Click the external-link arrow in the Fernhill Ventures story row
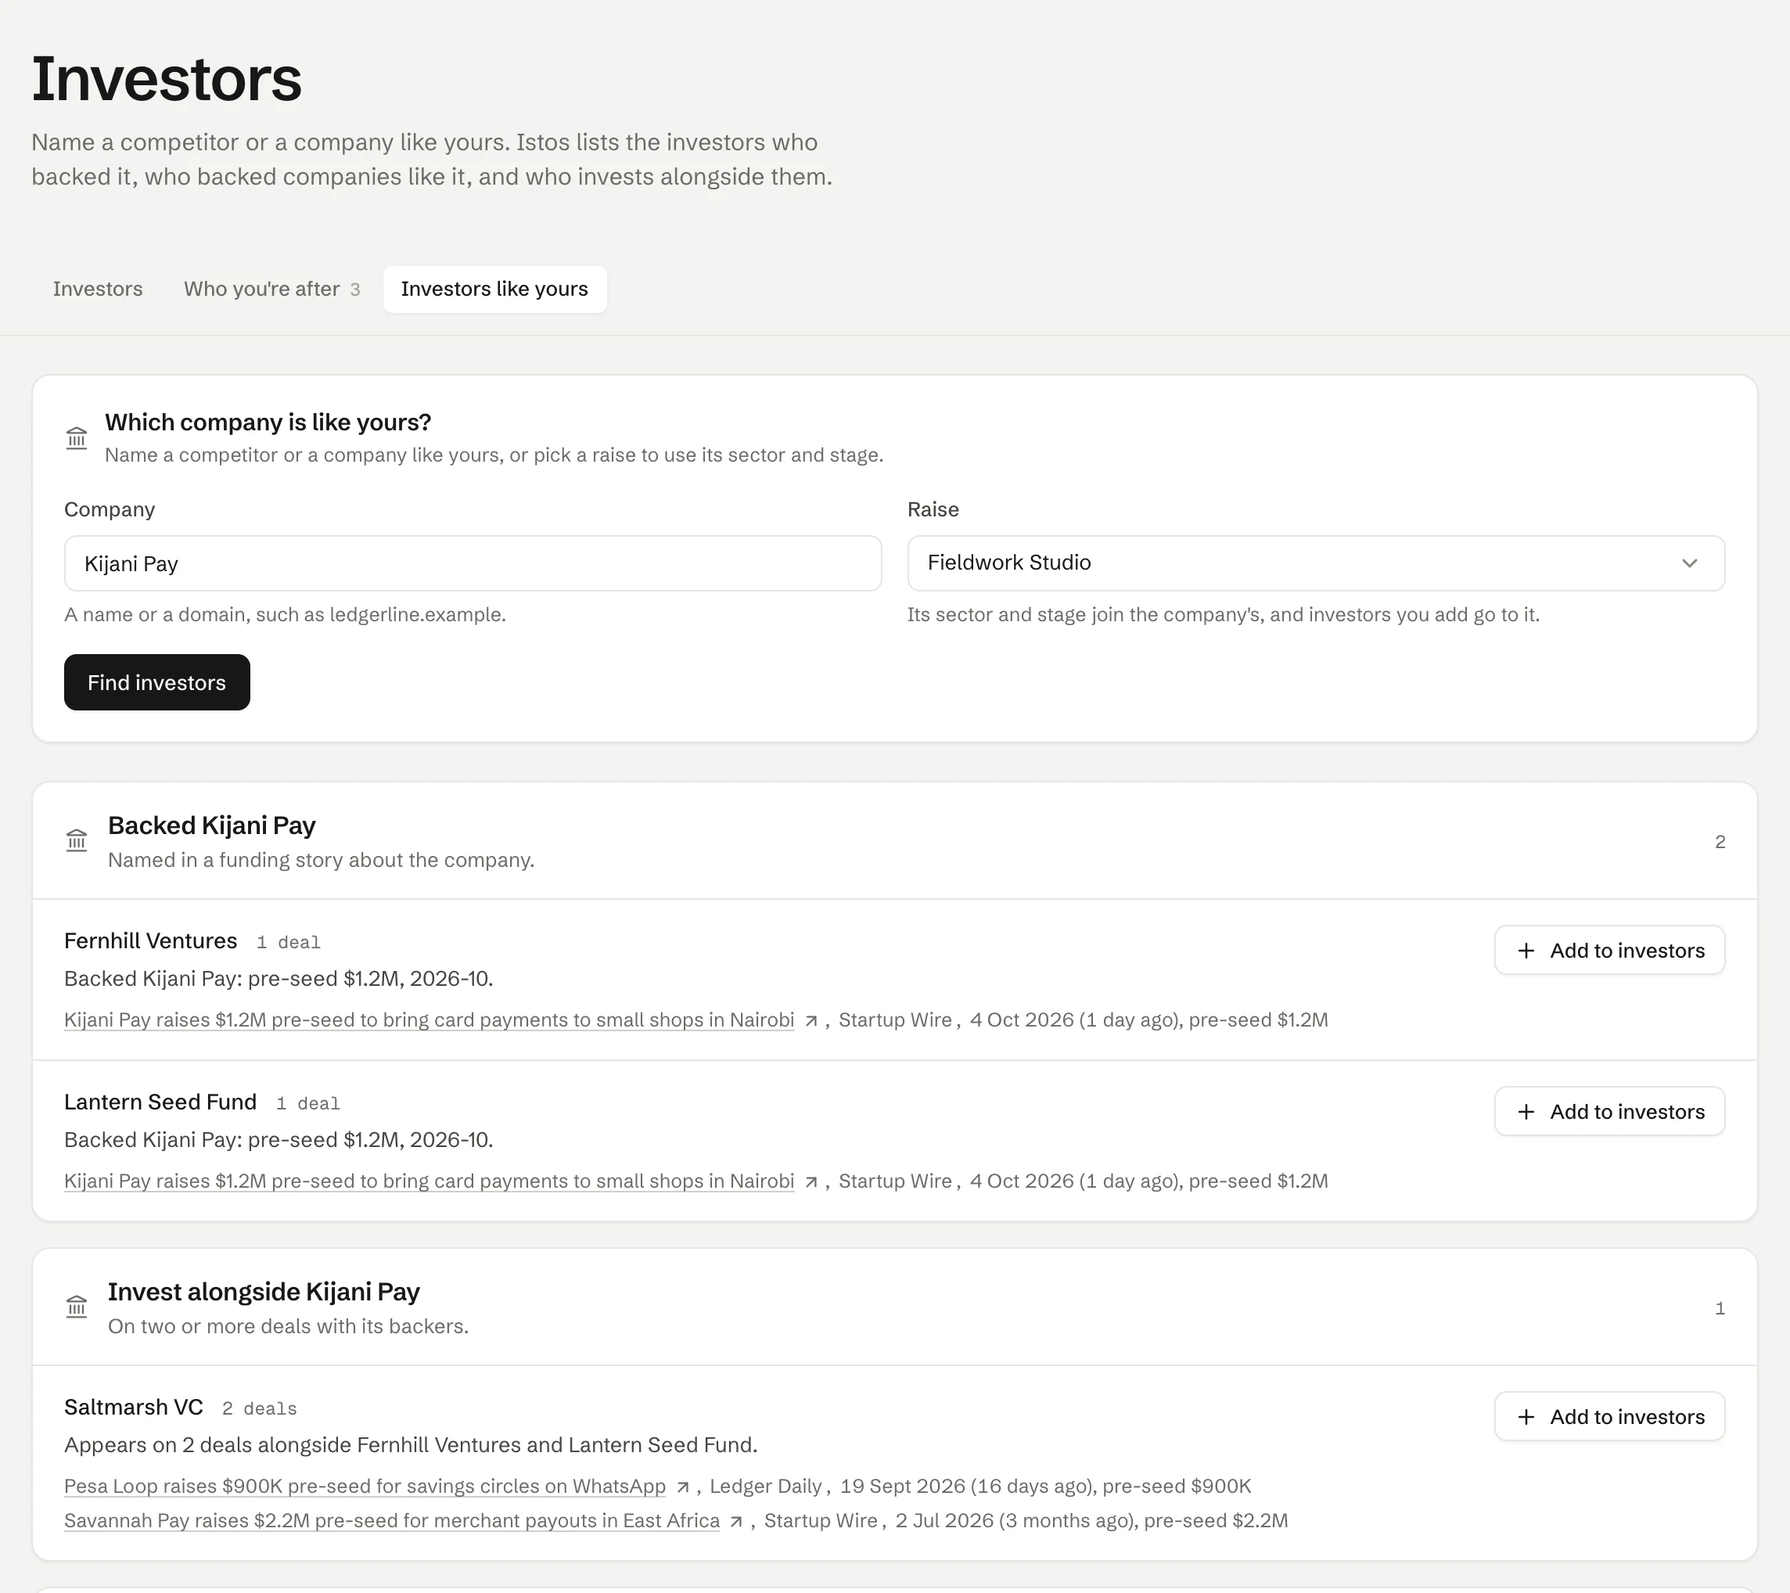This screenshot has height=1593, width=1790. (811, 1020)
